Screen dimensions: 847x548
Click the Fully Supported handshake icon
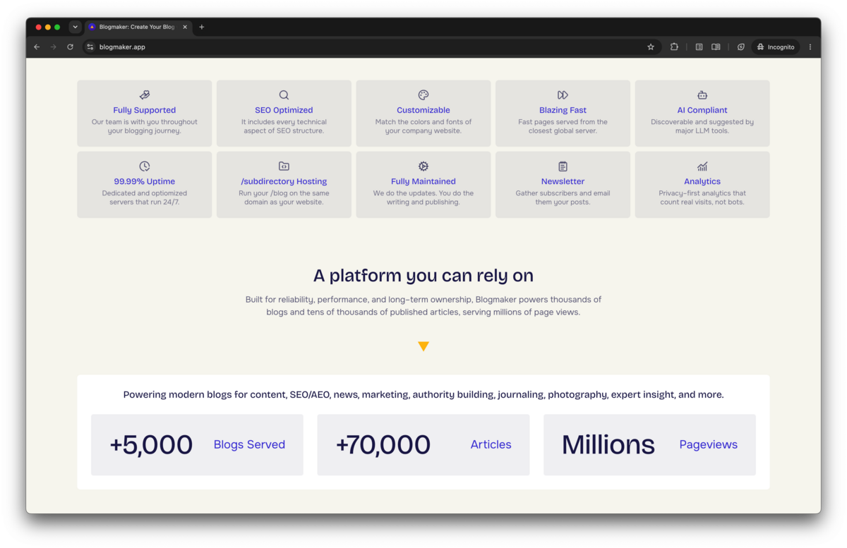(145, 95)
